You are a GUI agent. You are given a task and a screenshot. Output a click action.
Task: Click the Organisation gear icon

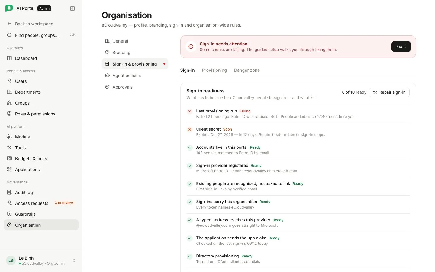click(9, 225)
